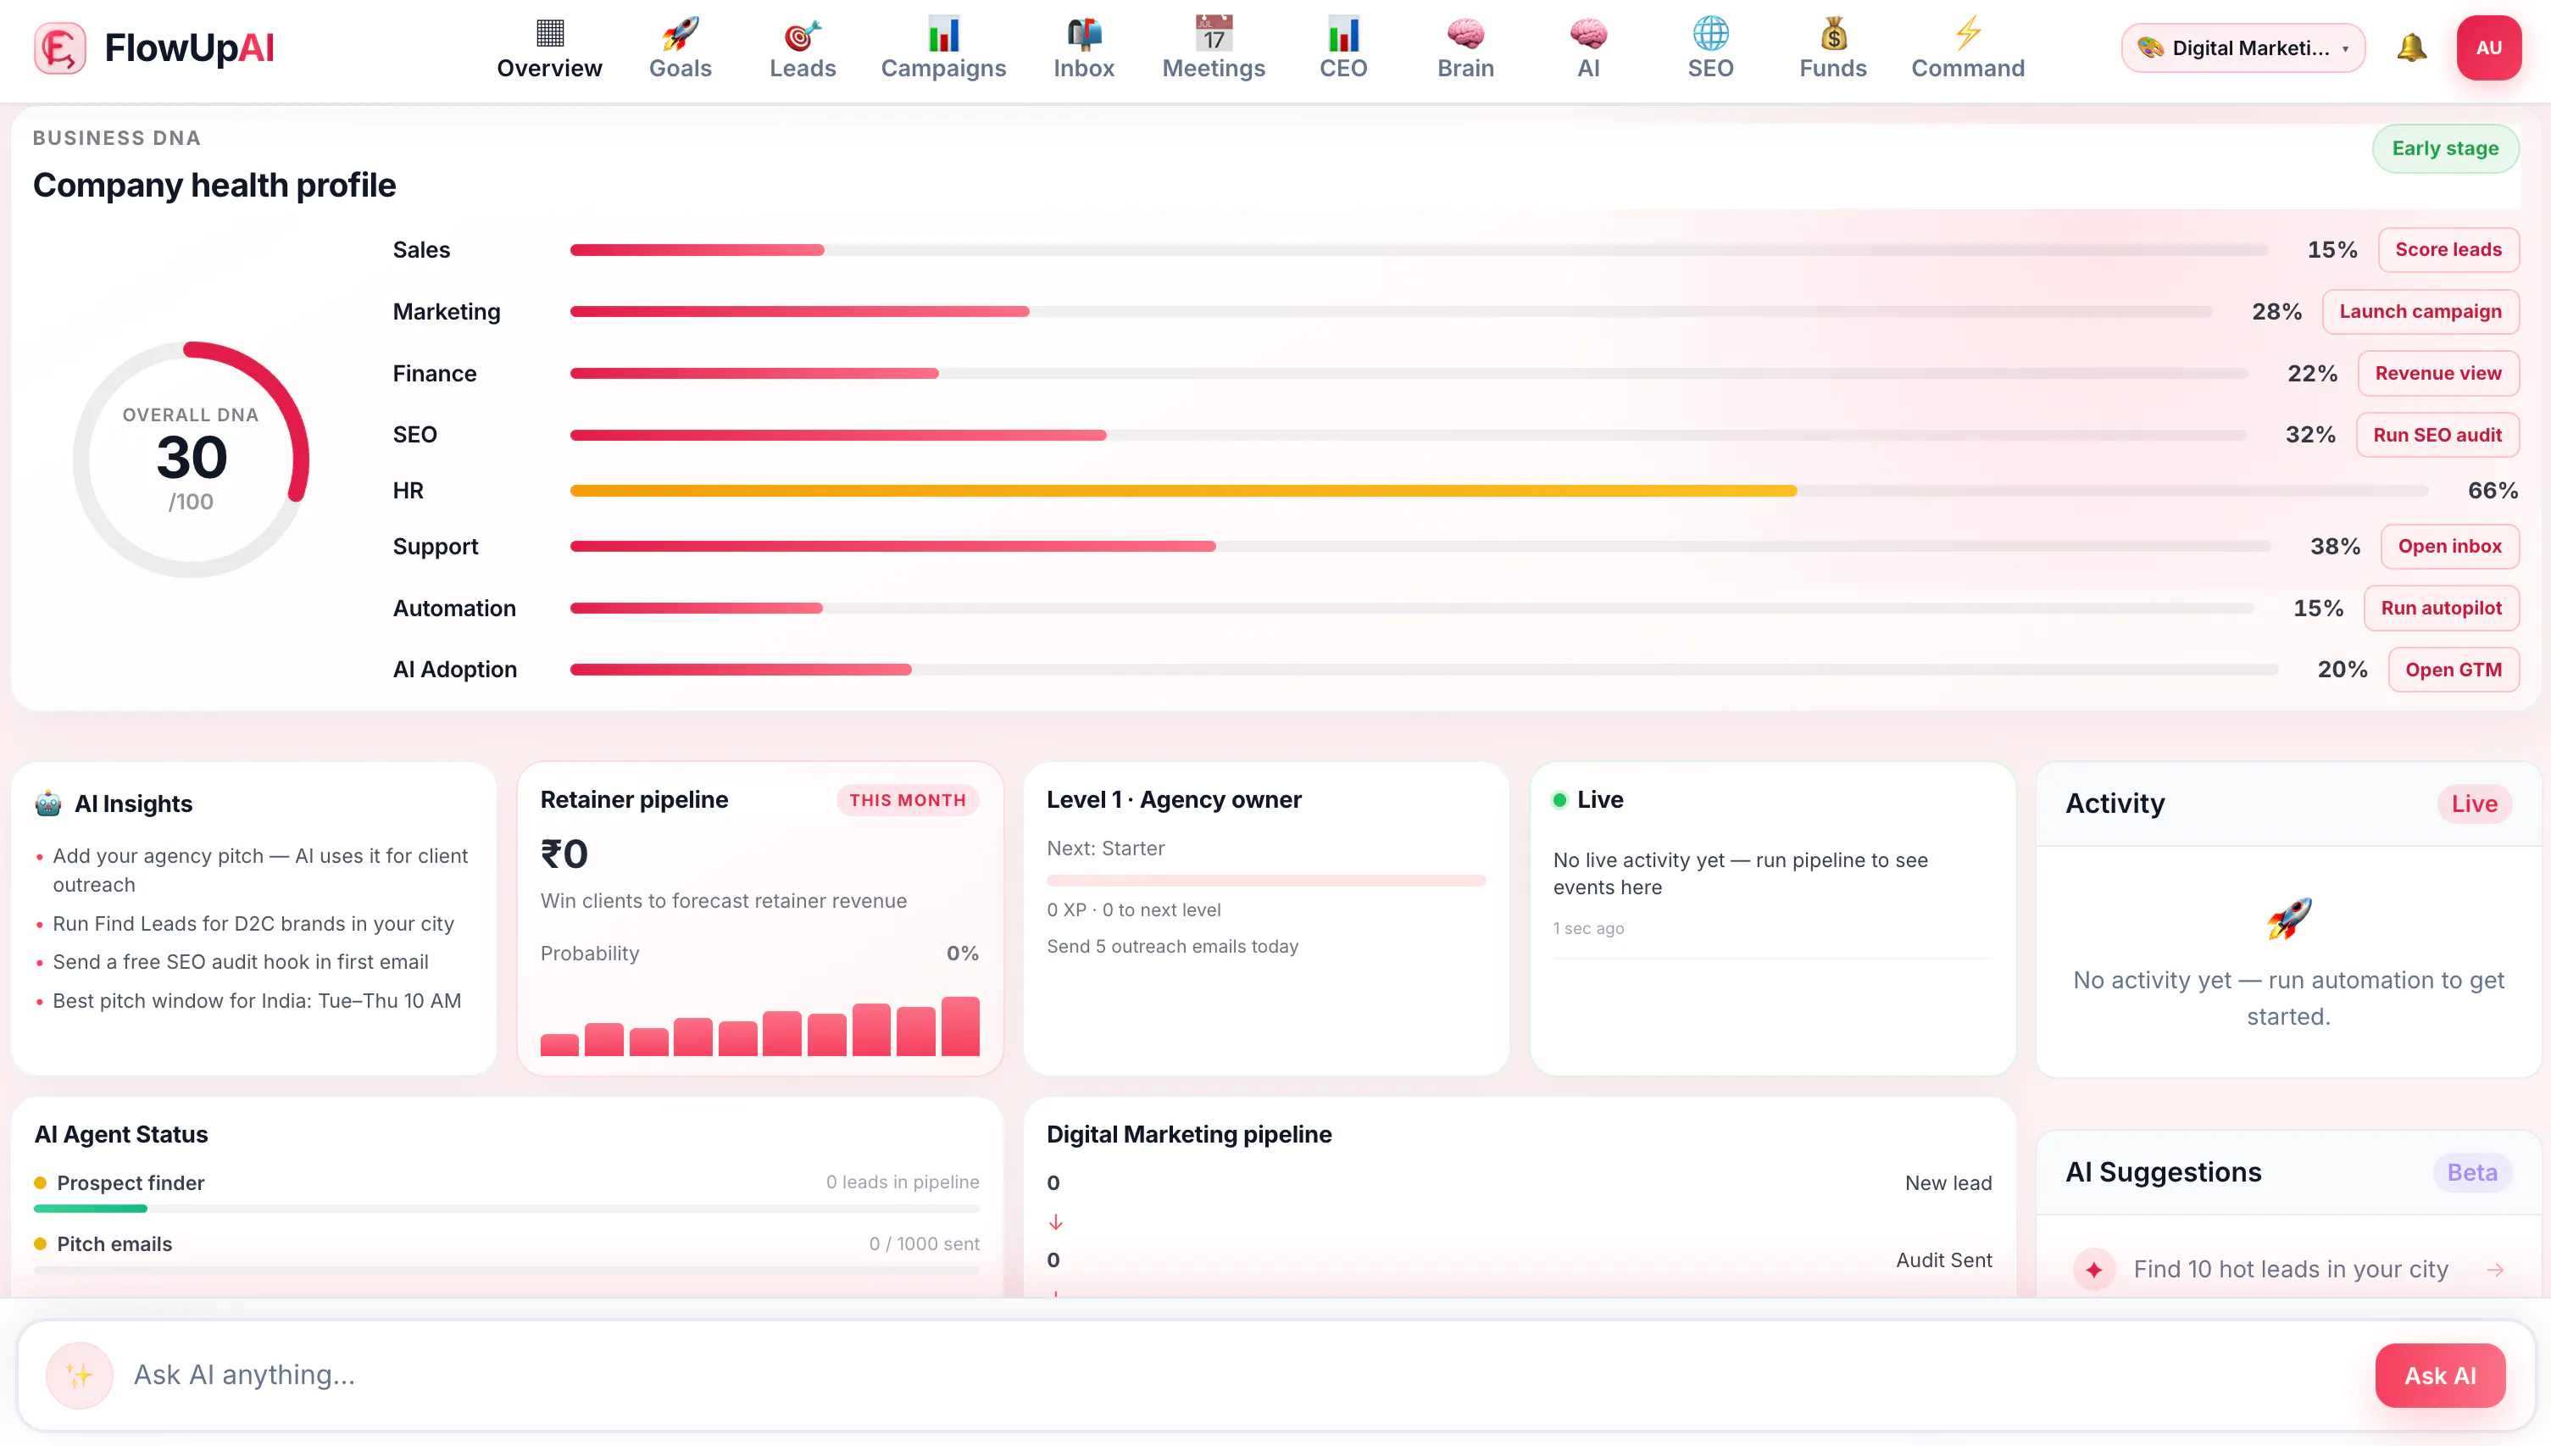The image size is (2551, 1446).
Task: Open Inbox via the mailbox icon
Action: (x=1083, y=34)
